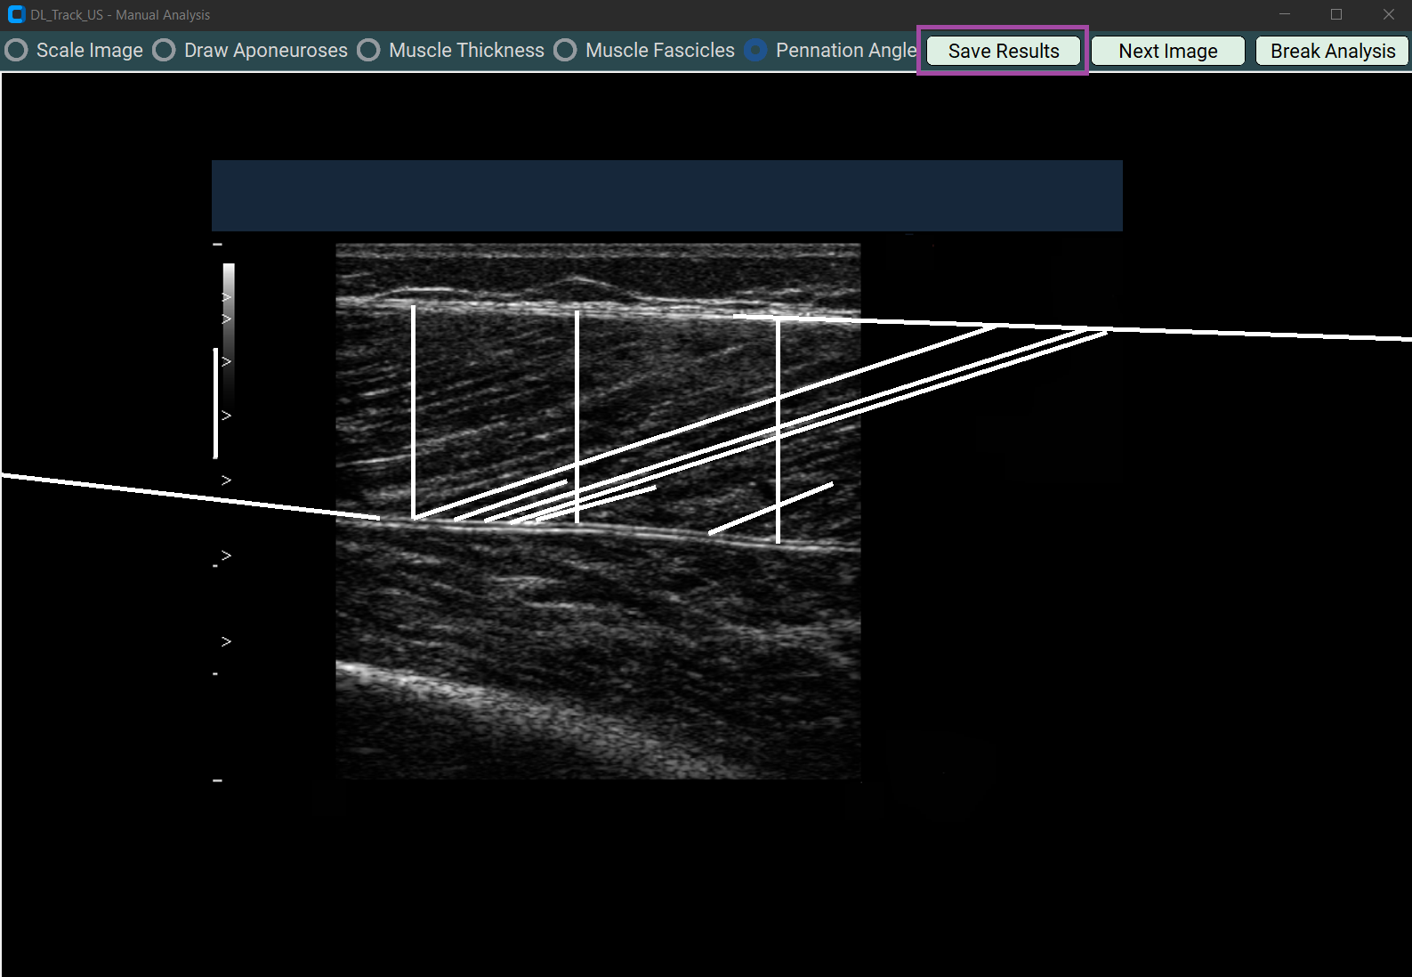Select the Pennation Angle radio button
Screen dimensions: 1412x977
click(x=755, y=51)
